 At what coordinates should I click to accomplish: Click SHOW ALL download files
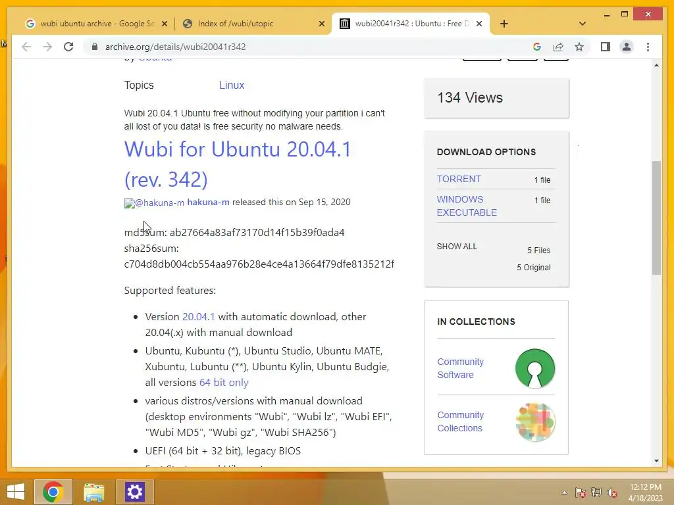457,247
